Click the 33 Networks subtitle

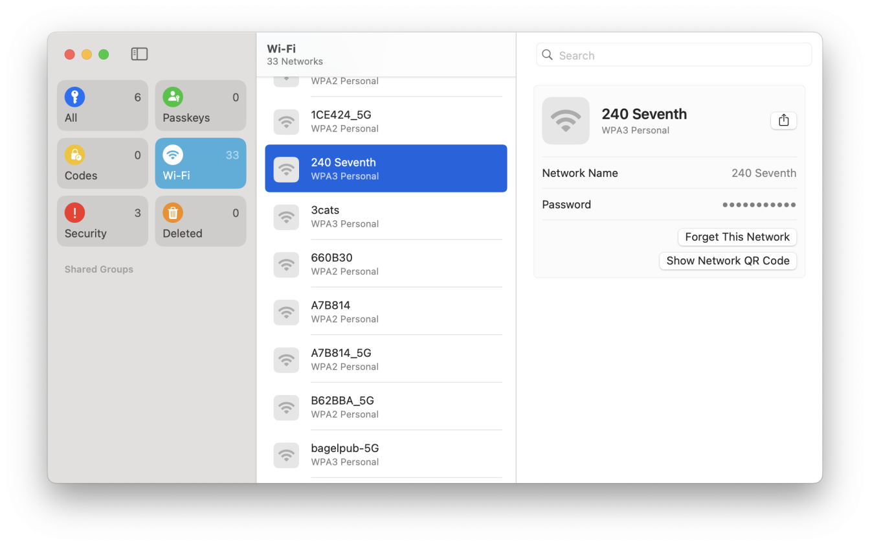(295, 62)
